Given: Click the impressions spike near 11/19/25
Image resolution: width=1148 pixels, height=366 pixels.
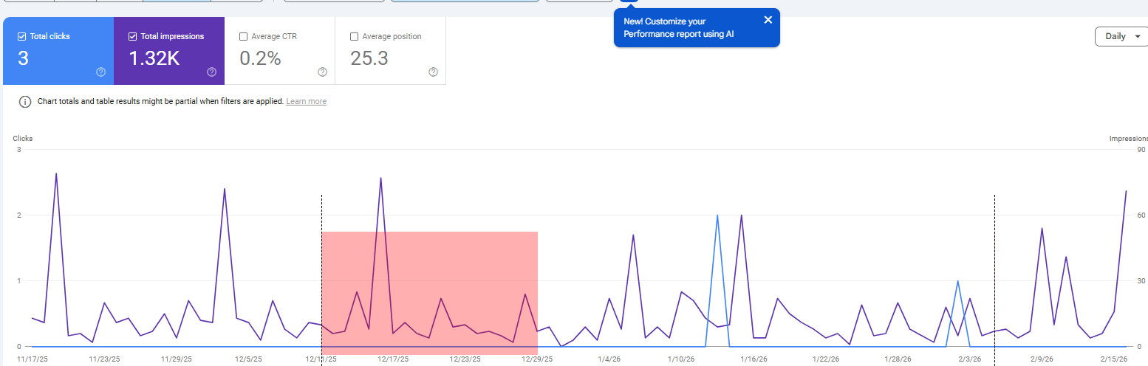Looking at the screenshot, I should point(56,174).
